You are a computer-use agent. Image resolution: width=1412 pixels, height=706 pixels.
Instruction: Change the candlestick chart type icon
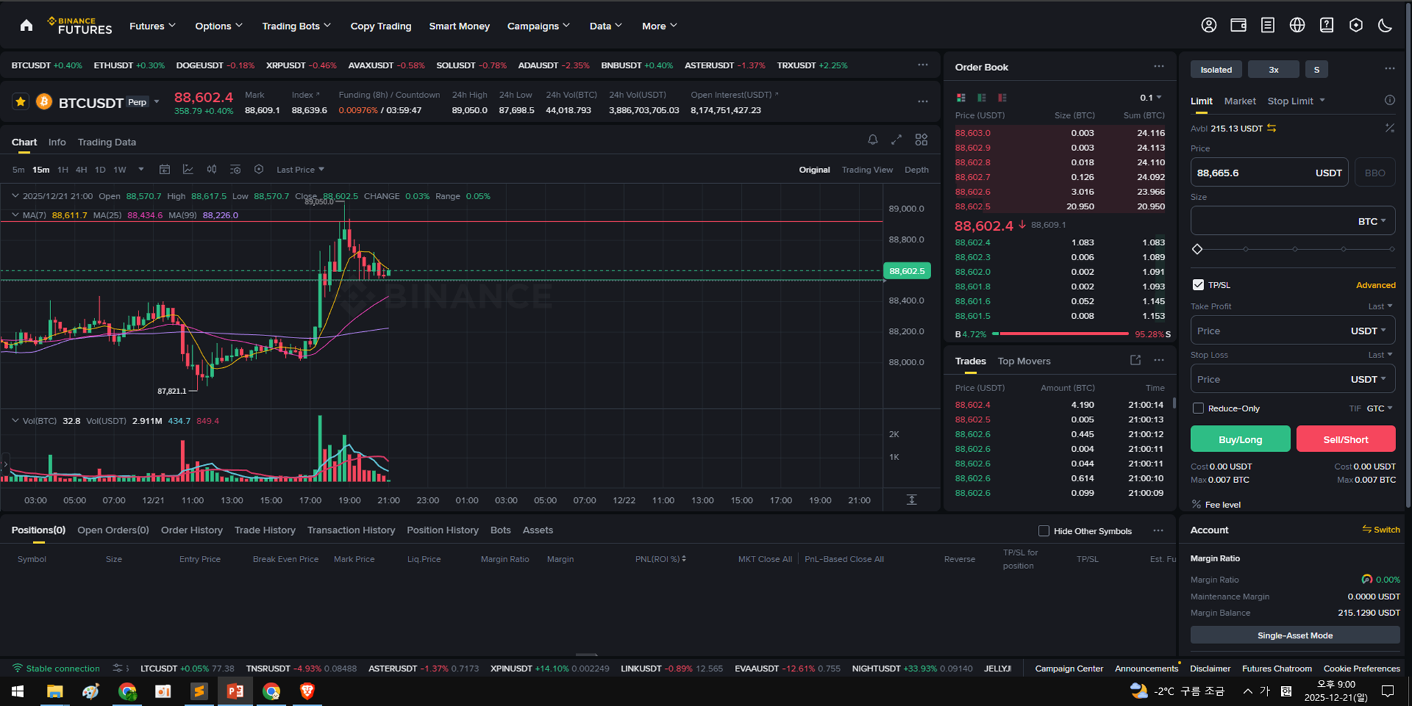tap(211, 169)
